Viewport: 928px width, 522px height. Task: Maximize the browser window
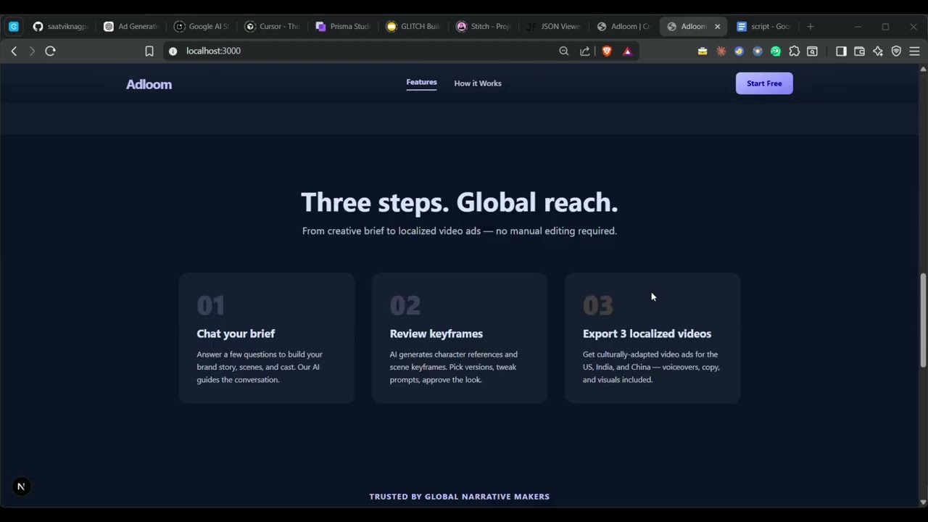[x=885, y=26]
